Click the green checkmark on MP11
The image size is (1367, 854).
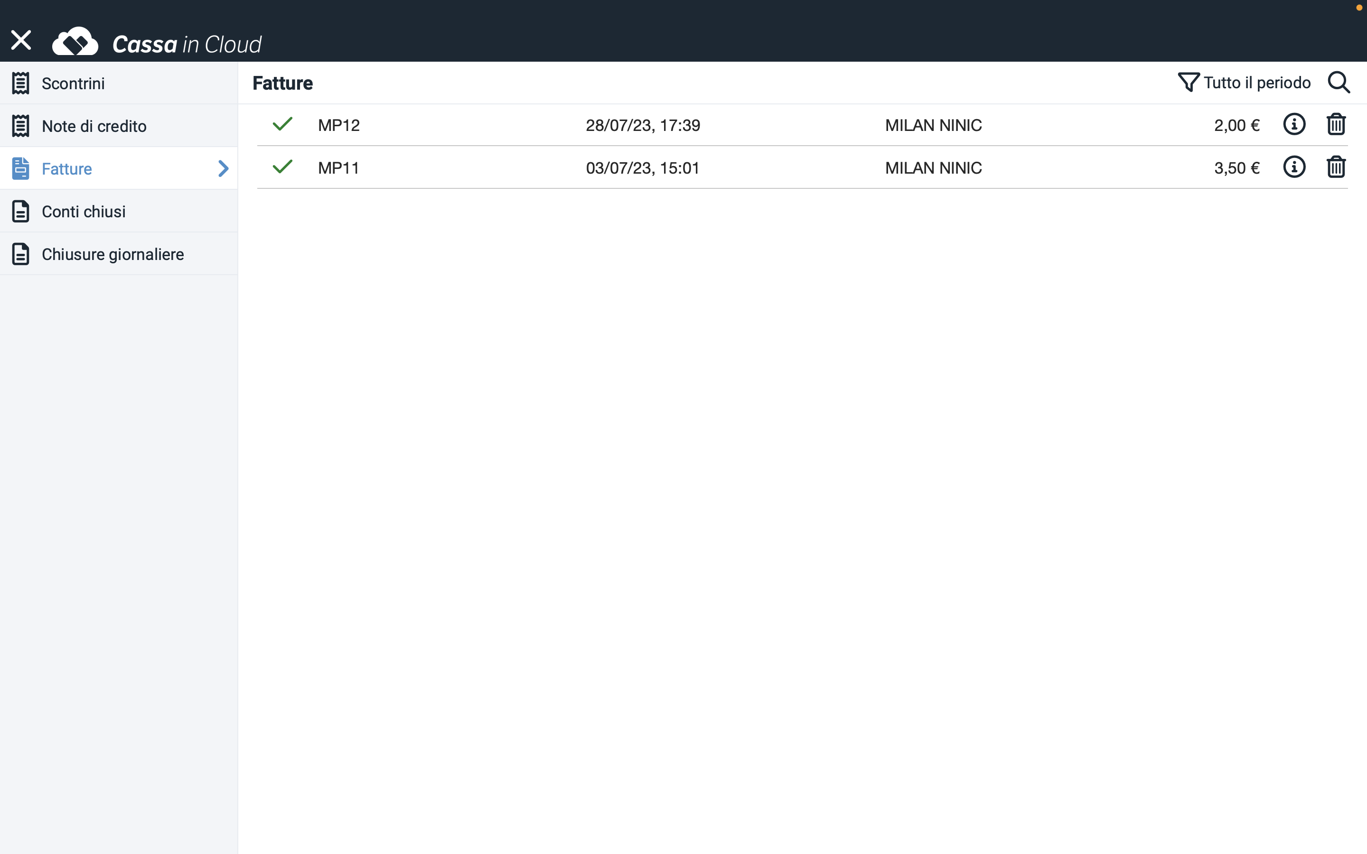pos(282,167)
